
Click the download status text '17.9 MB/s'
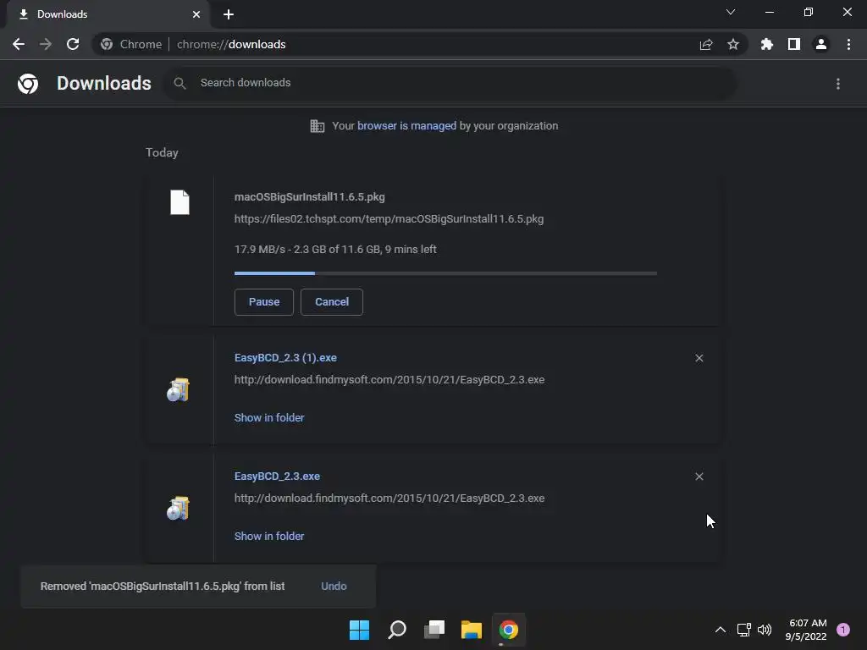[x=260, y=250]
